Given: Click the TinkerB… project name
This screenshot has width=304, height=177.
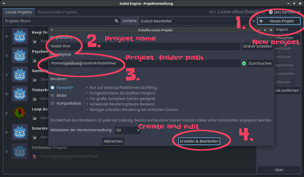Looking at the screenshot, I should click(x=40, y=90).
